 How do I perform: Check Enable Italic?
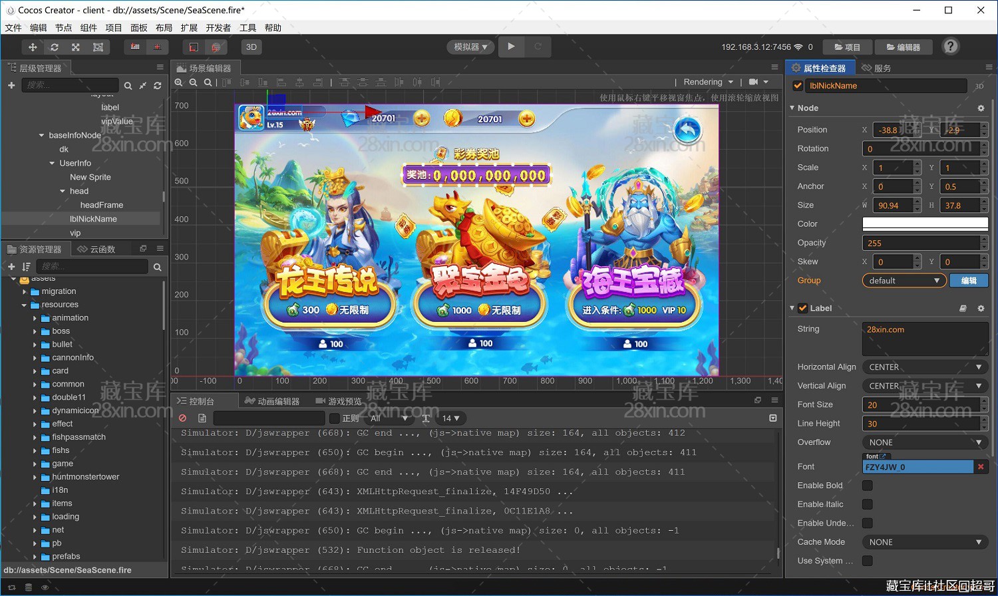868,504
